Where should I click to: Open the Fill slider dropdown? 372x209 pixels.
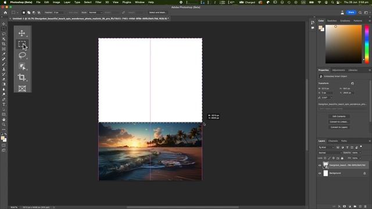[360, 158]
